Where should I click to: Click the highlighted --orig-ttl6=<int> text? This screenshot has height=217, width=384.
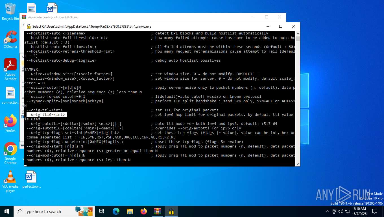pyautogui.click(x=47, y=114)
